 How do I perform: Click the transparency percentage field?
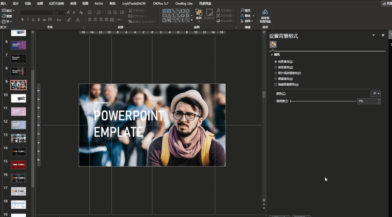click(x=367, y=101)
